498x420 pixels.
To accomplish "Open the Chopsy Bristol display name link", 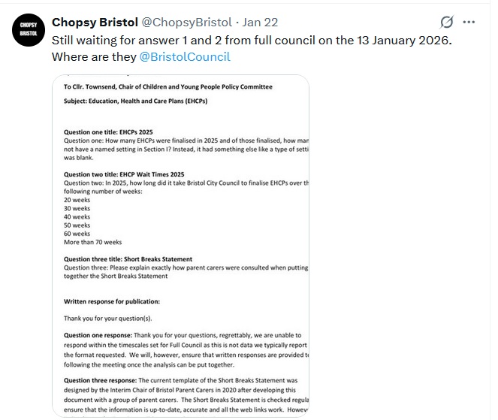I will pyautogui.click(x=95, y=22).
